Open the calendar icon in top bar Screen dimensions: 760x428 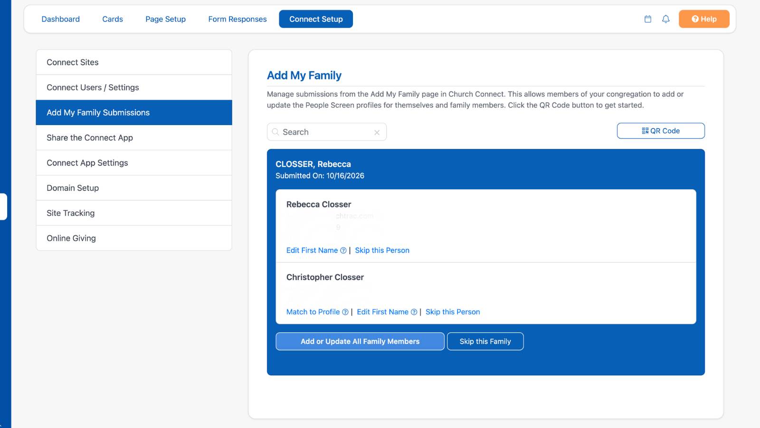[647, 19]
